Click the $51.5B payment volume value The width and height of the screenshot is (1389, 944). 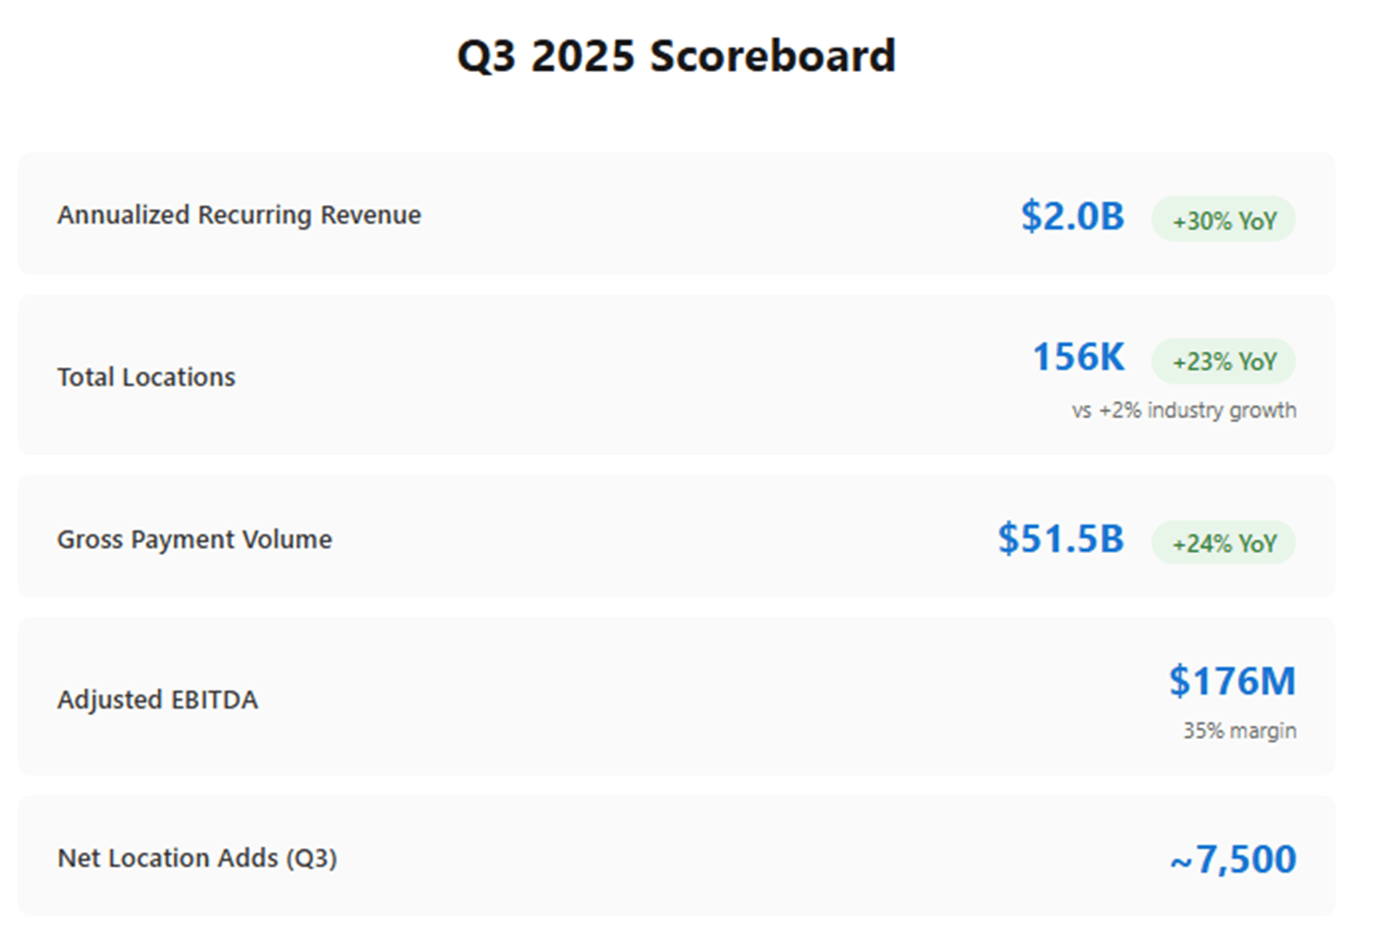tap(1061, 539)
